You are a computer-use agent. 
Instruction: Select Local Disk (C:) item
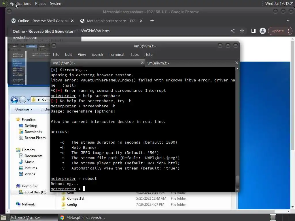pyautogui.click(x=32, y=192)
